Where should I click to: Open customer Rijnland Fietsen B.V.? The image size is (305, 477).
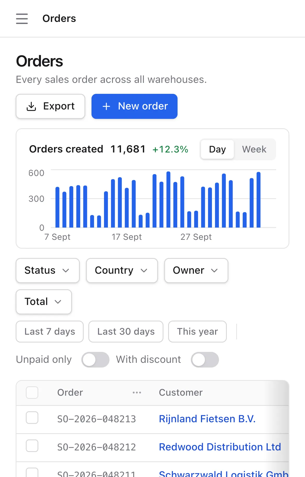207,419
